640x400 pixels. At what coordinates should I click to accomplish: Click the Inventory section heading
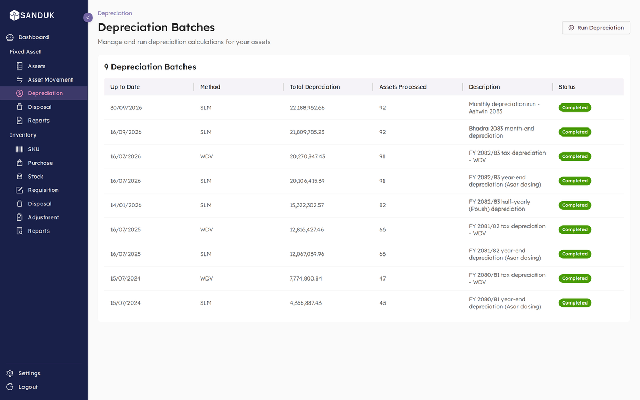coord(23,135)
